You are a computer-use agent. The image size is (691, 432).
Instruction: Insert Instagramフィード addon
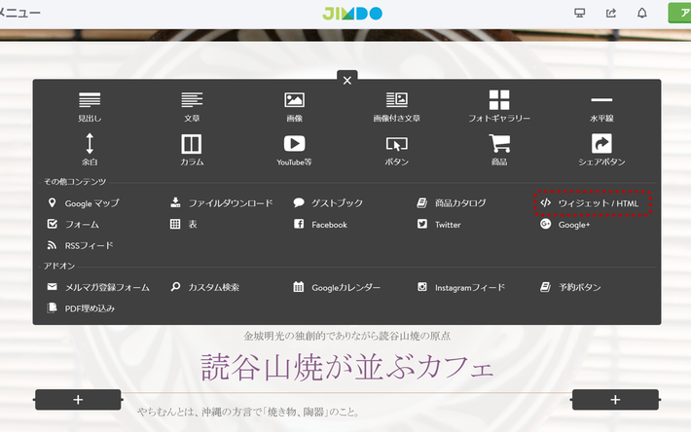(461, 287)
